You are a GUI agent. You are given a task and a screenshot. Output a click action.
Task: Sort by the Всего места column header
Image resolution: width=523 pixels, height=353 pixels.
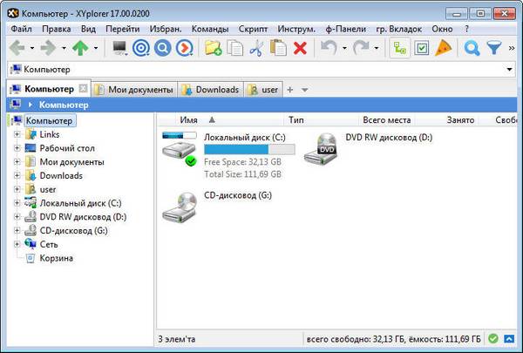(x=386, y=120)
